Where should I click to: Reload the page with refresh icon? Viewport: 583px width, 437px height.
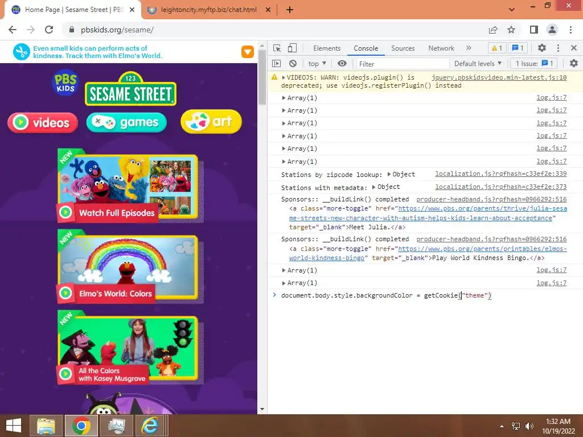point(49,30)
